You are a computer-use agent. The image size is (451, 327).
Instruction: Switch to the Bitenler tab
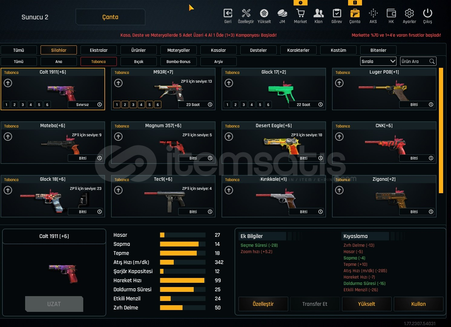(x=378, y=50)
